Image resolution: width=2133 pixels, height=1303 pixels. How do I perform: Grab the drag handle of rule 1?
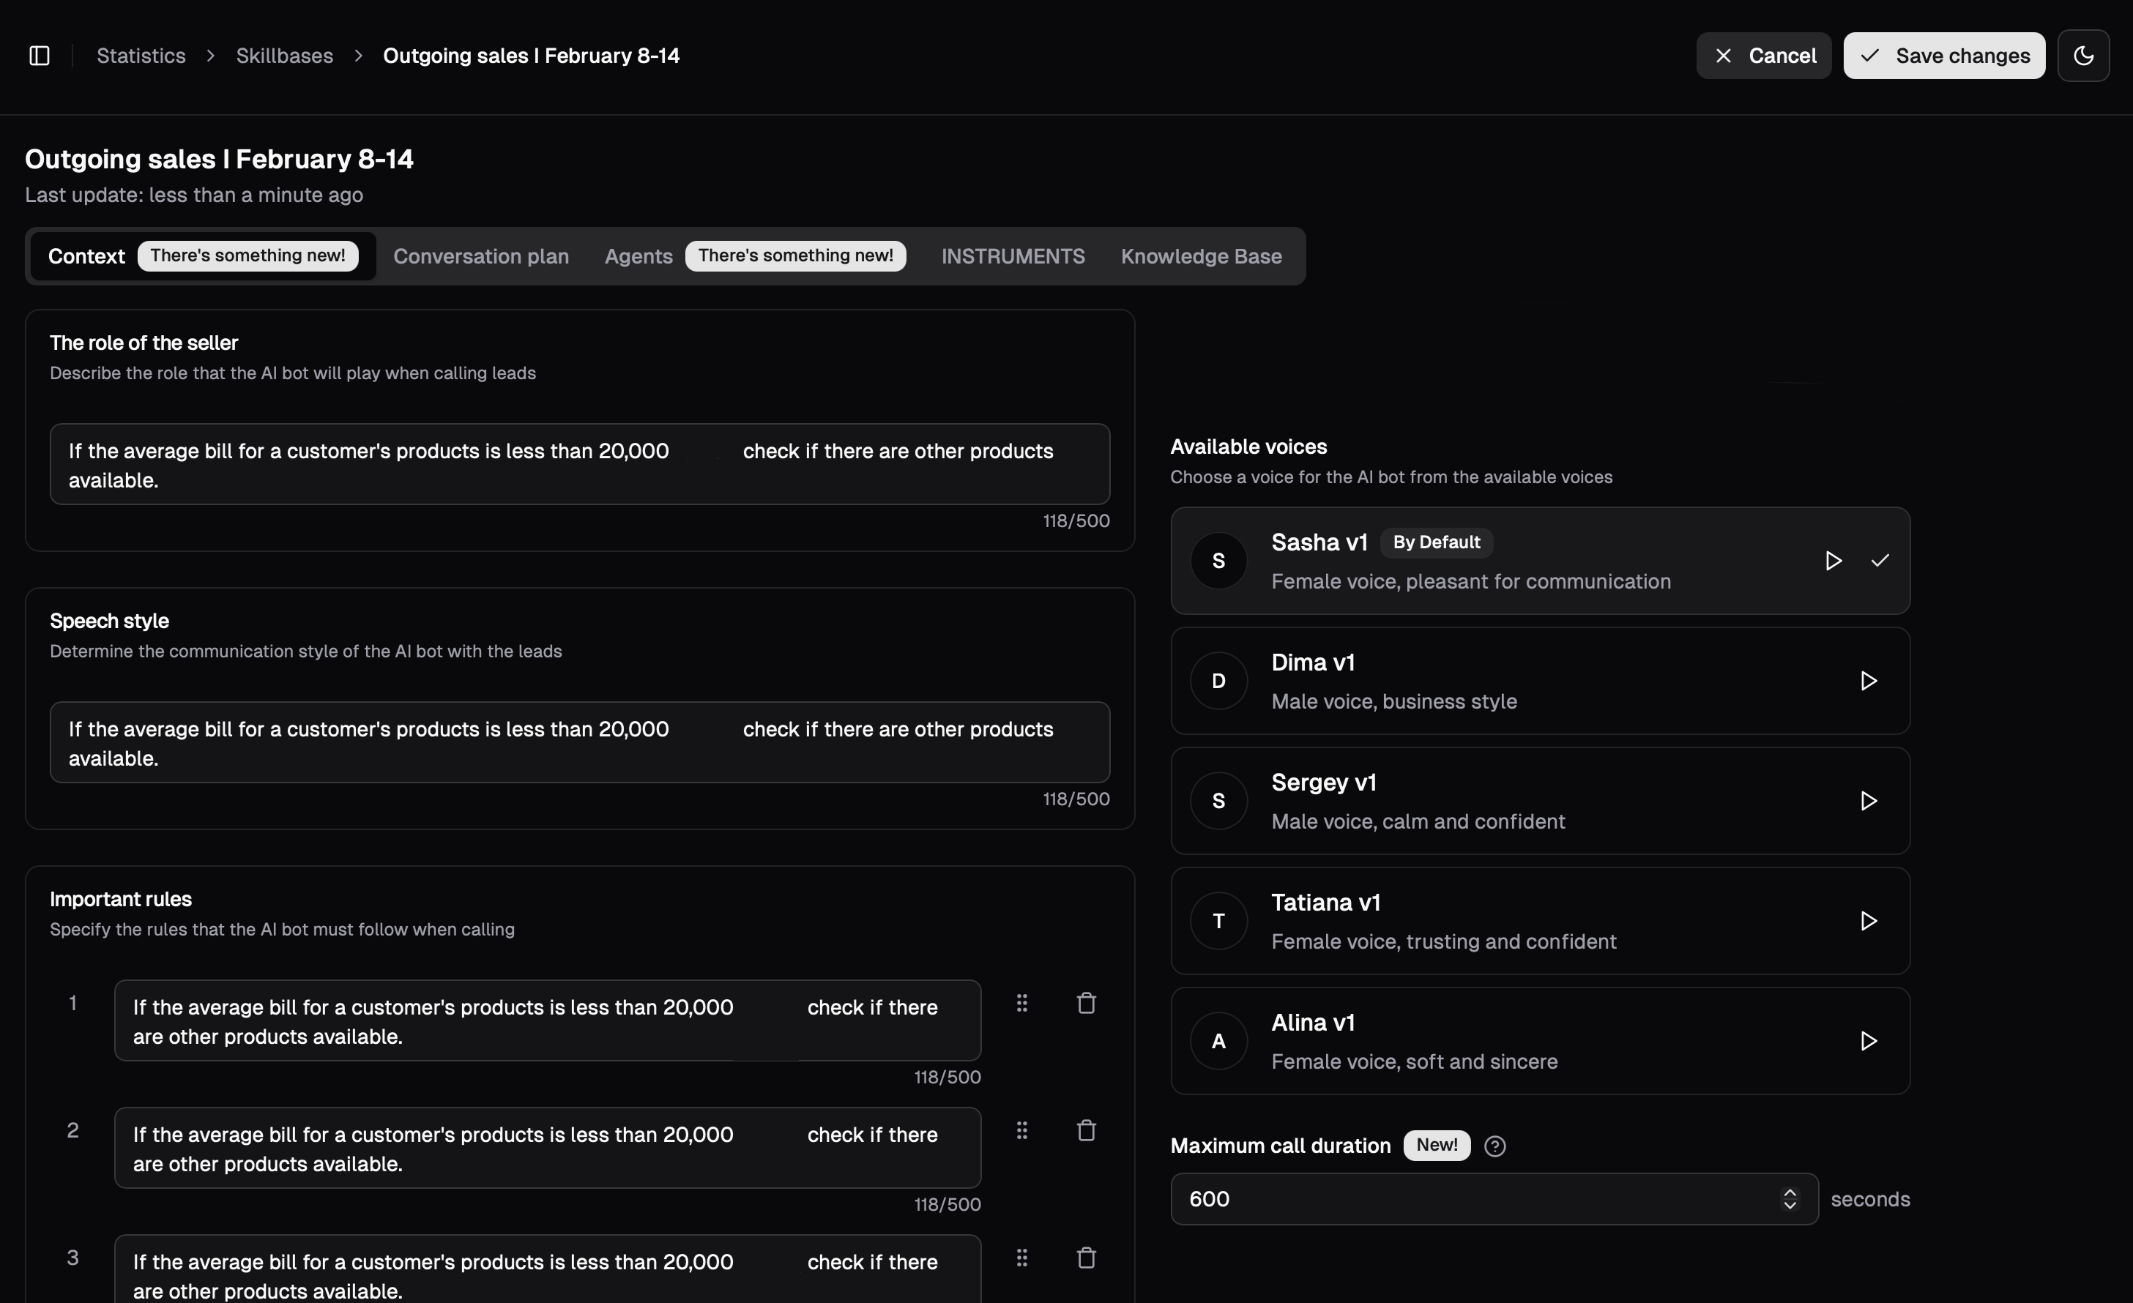point(1021,1003)
